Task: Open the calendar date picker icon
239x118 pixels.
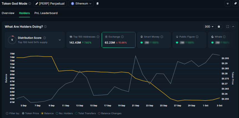Action: click(219, 27)
